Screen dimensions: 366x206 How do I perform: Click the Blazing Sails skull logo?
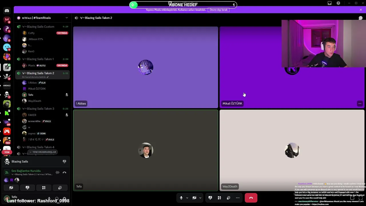pos(7,161)
